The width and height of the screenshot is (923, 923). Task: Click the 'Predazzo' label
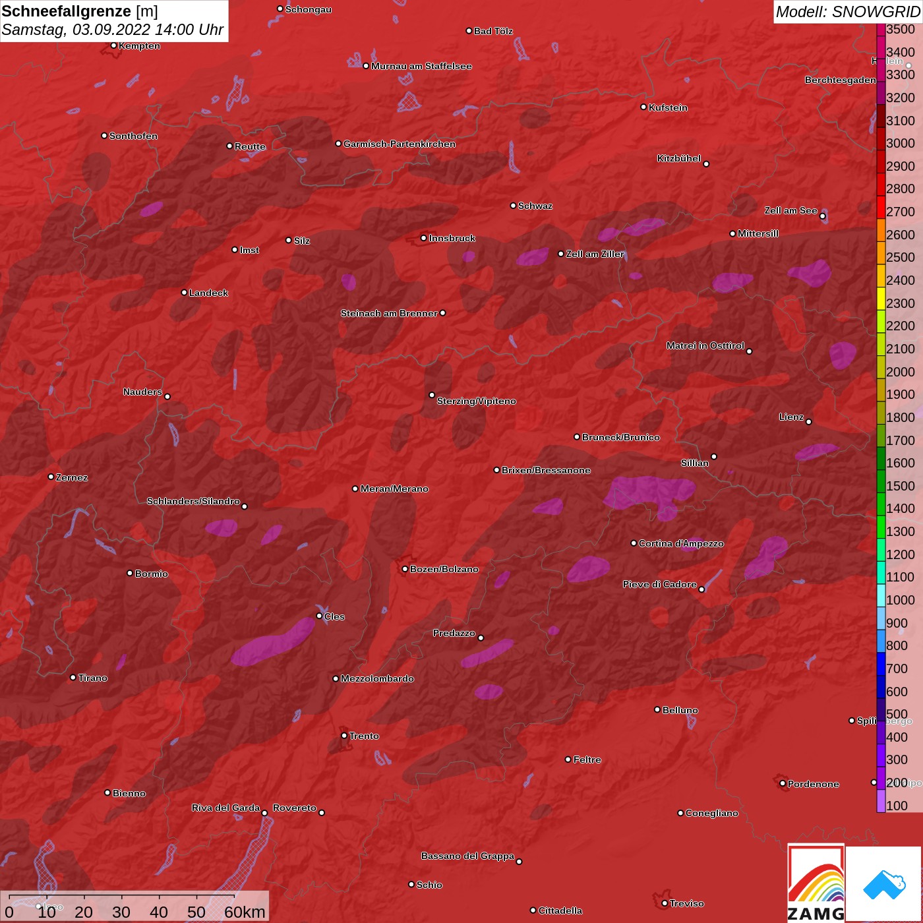coord(454,633)
